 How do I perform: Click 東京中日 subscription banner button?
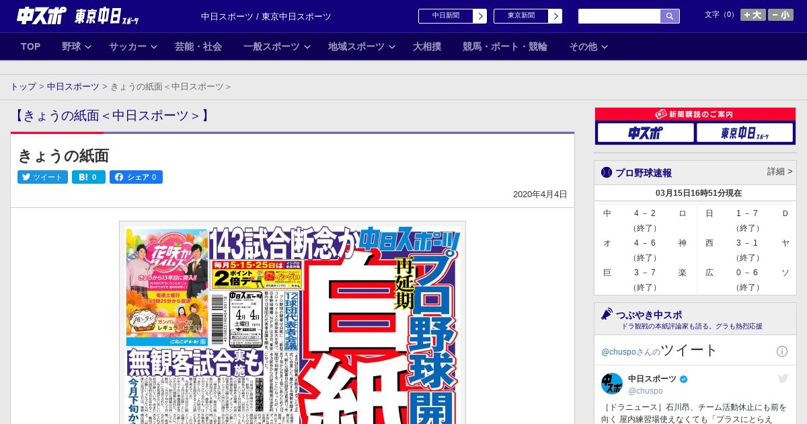tap(744, 133)
